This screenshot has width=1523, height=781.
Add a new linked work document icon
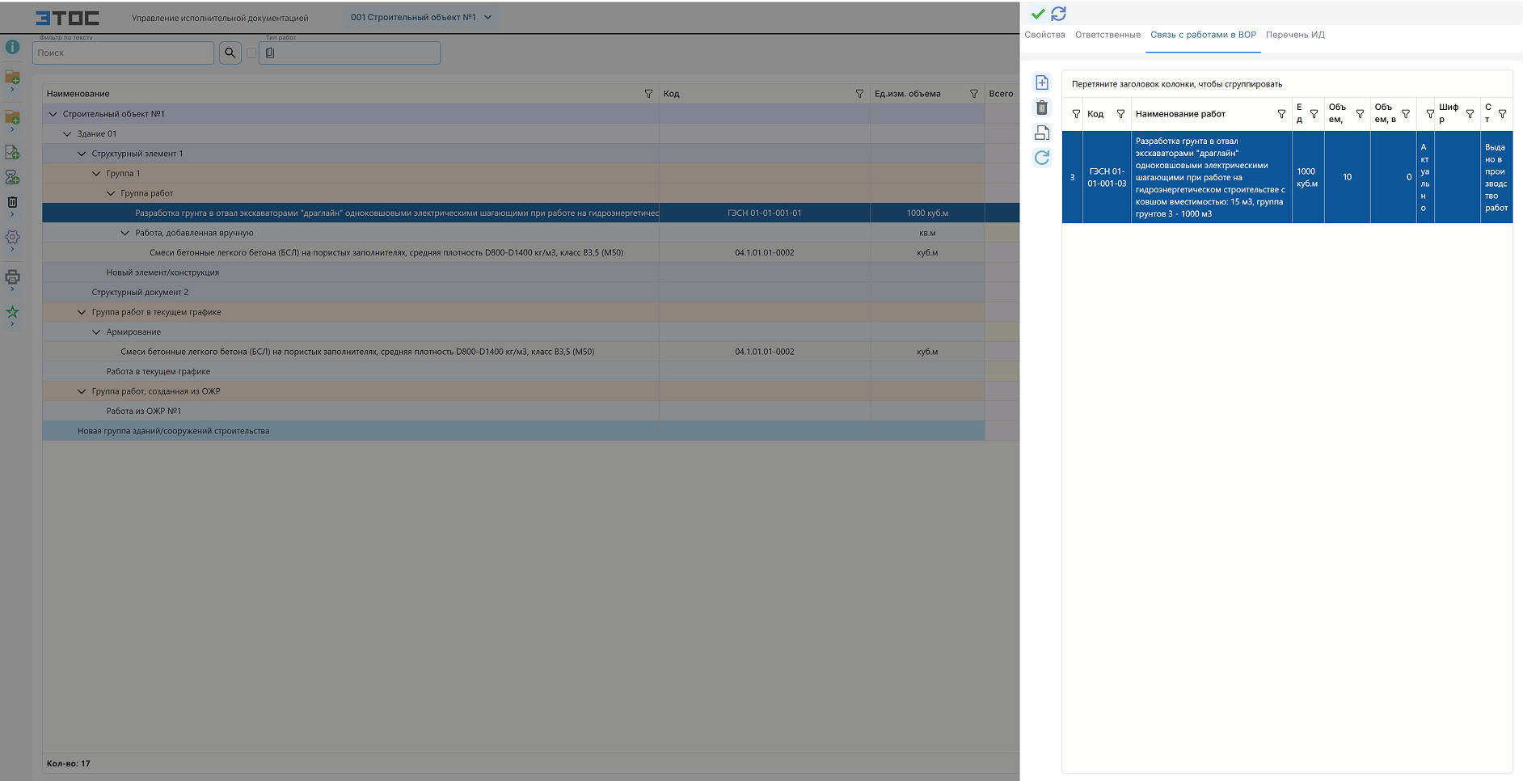pyautogui.click(x=1042, y=82)
